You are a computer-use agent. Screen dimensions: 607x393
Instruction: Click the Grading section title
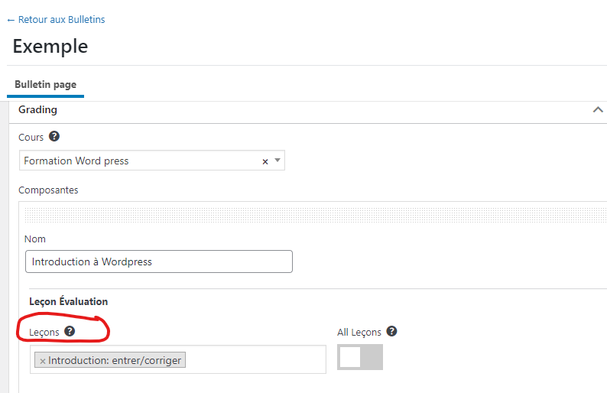[37, 109]
